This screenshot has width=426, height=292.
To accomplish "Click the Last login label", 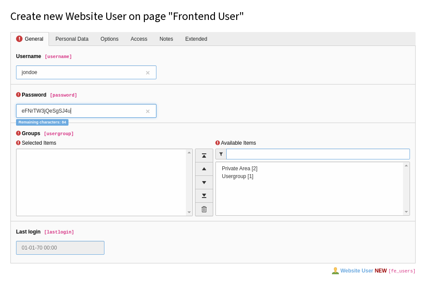I will click(28, 232).
